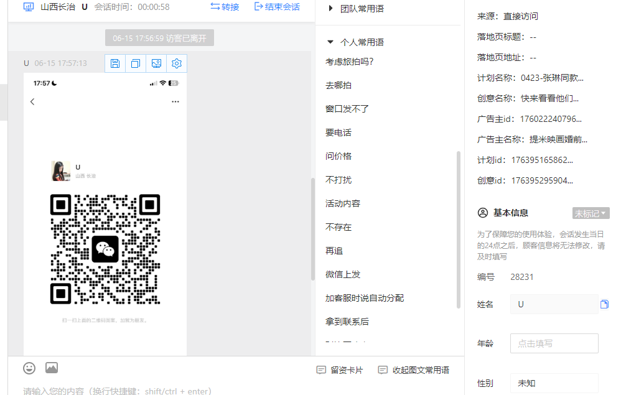Click the save image floppy-disk icon
The height and width of the screenshot is (395, 621).
click(x=115, y=63)
